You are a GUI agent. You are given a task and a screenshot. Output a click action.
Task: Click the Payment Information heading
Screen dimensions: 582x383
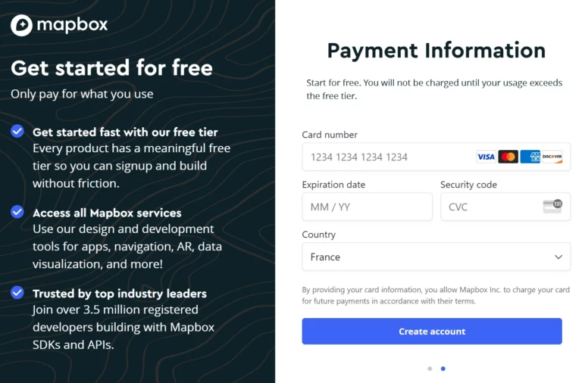(436, 51)
